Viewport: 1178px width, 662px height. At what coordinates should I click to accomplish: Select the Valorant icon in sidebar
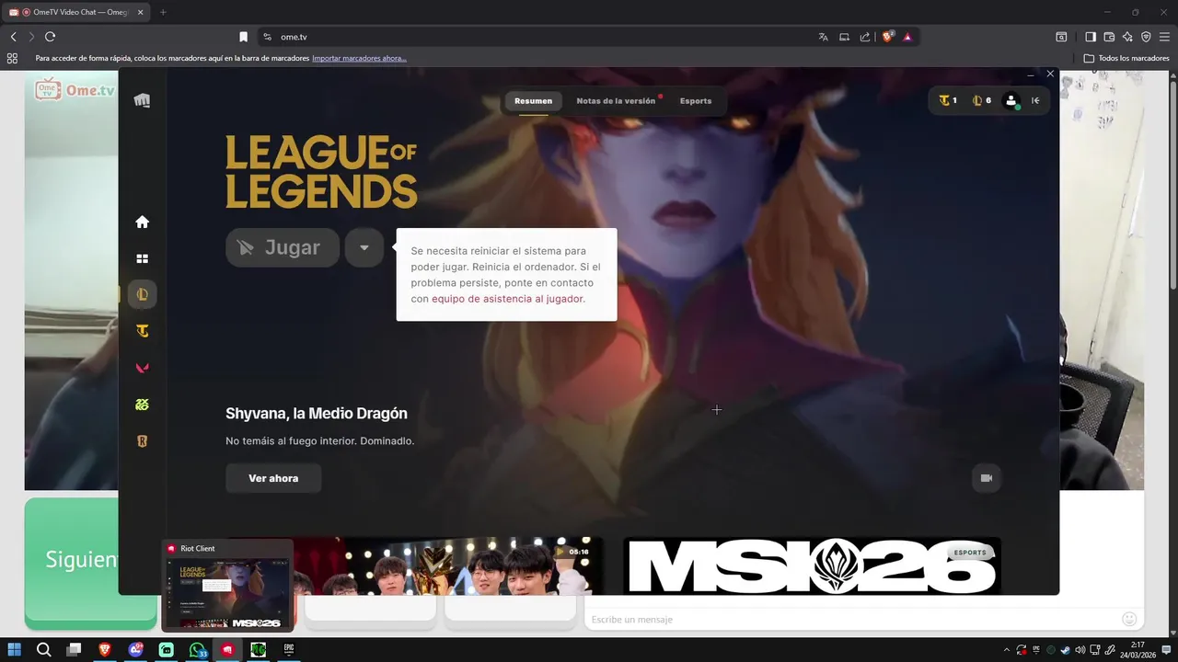click(x=142, y=368)
